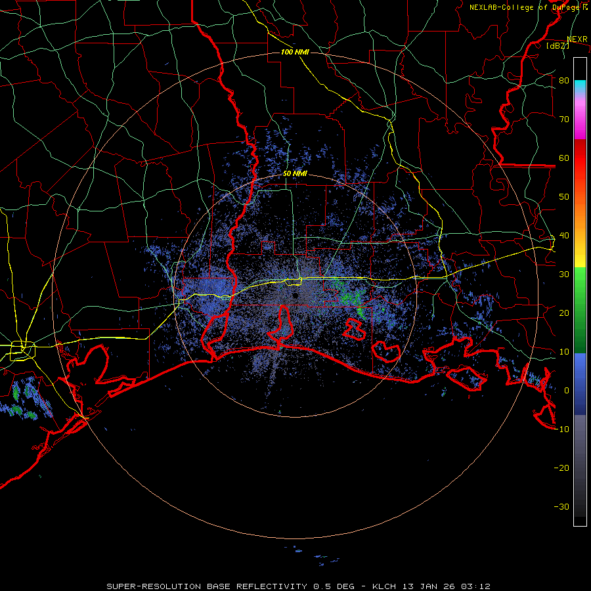Click the '50 NMI' range ring label
The image size is (591, 591).
coord(295,174)
